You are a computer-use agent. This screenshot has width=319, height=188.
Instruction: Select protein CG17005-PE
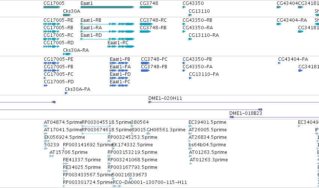(x=52, y=63)
